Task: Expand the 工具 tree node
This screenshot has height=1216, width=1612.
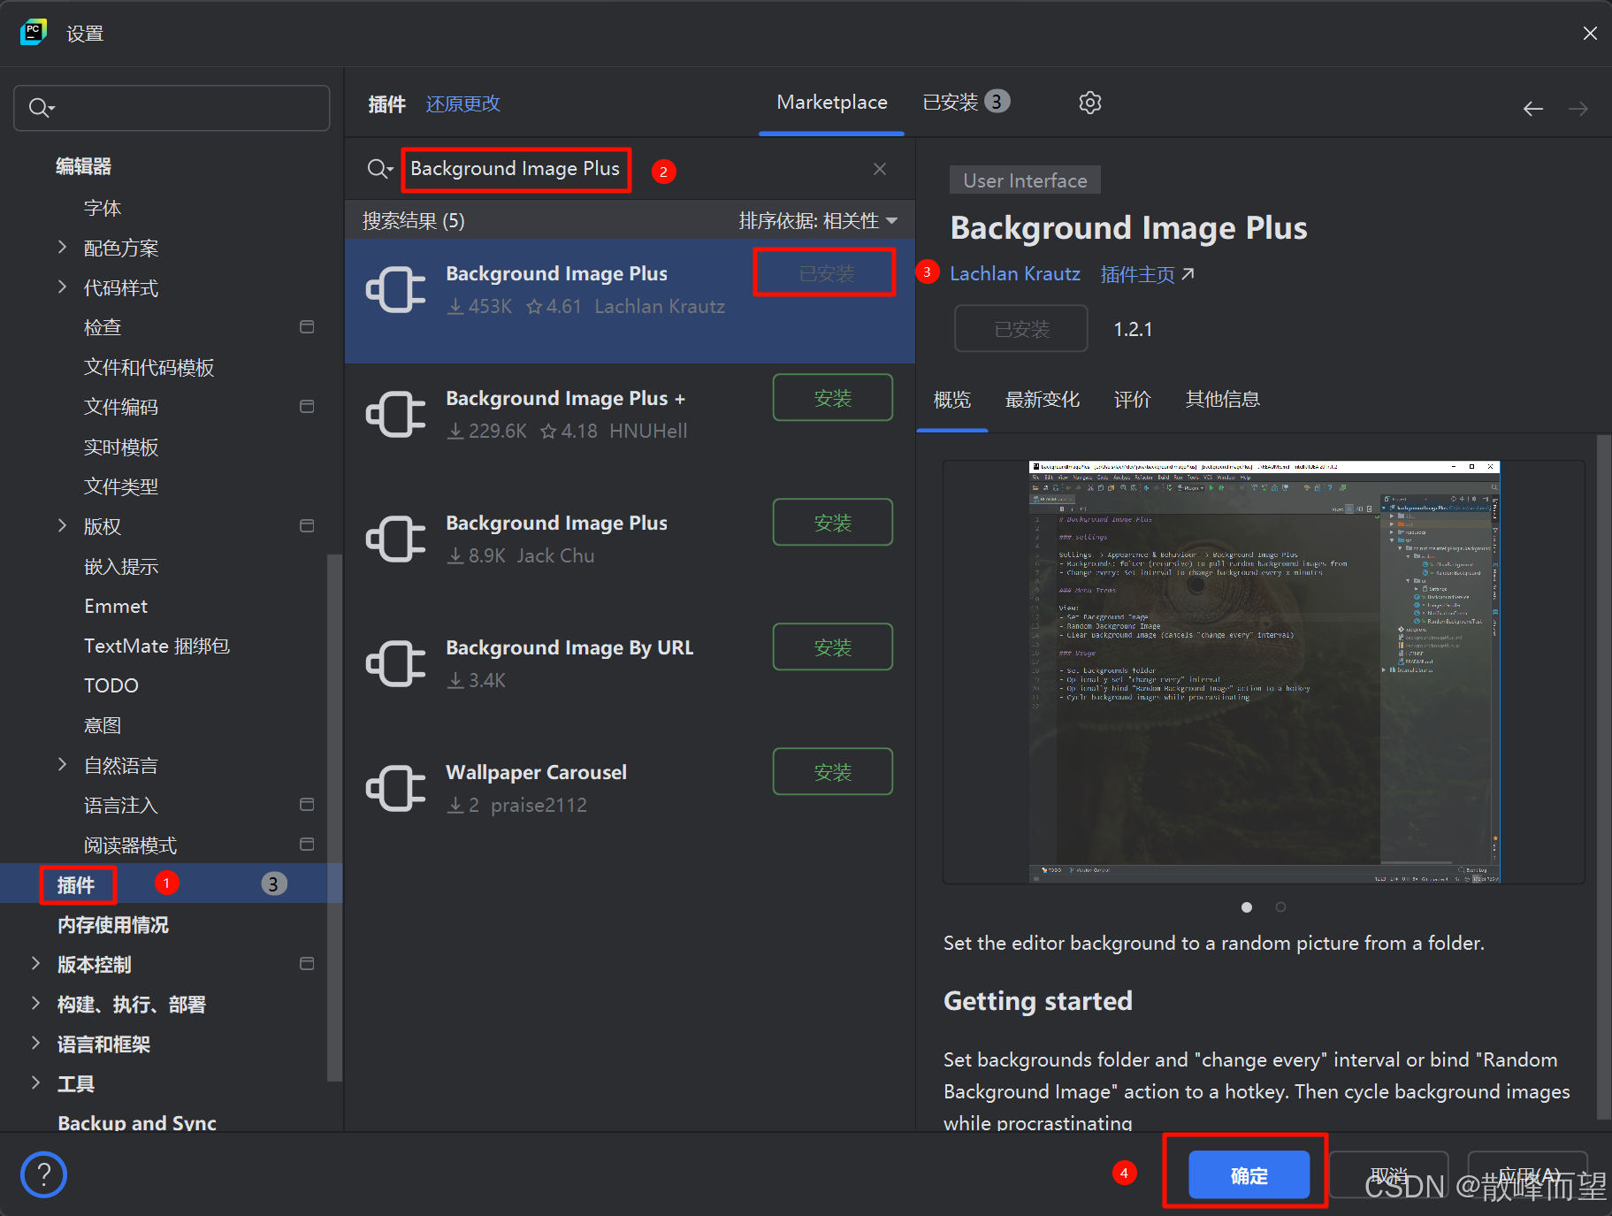Action: point(35,1082)
